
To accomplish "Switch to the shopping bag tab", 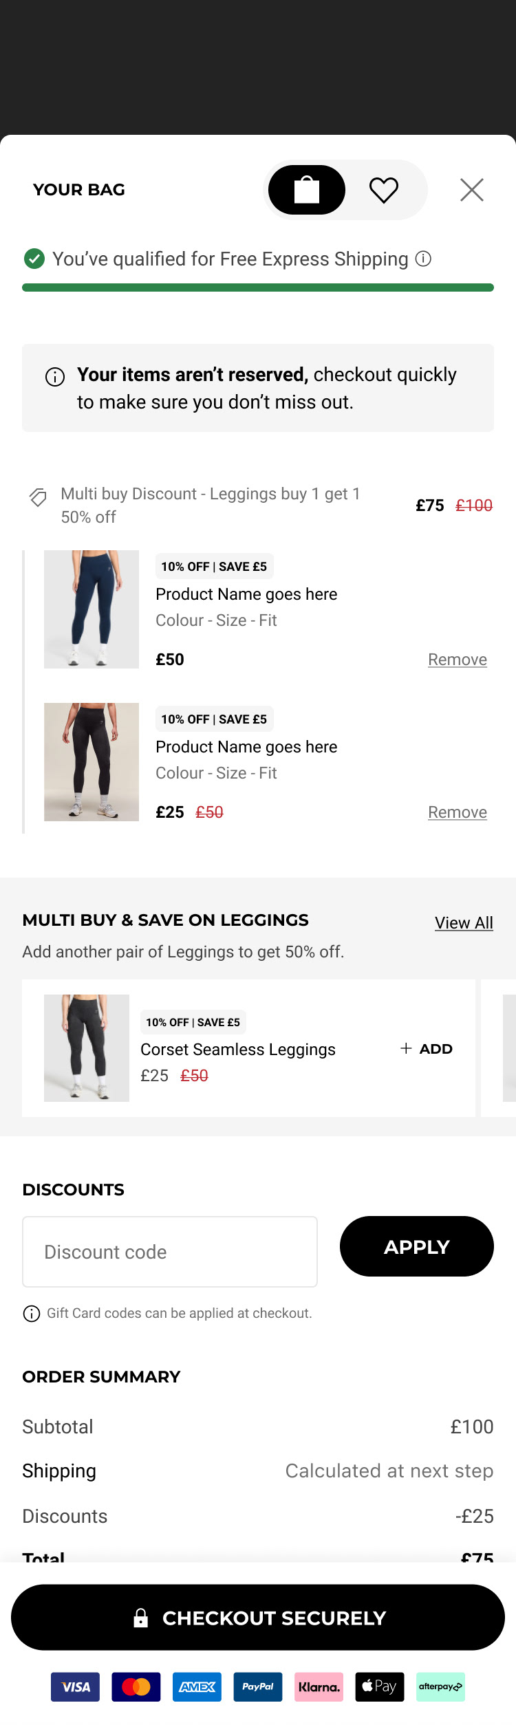I will [x=307, y=190].
